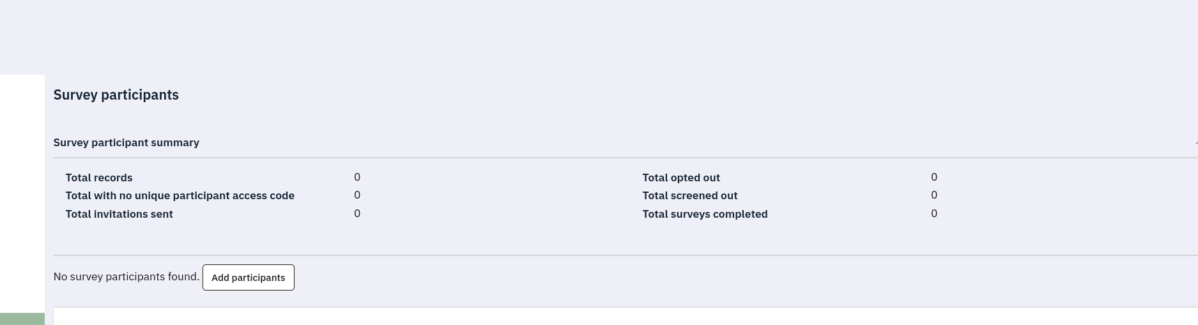Click the green bar in the left sidebar

pyautogui.click(x=22, y=319)
